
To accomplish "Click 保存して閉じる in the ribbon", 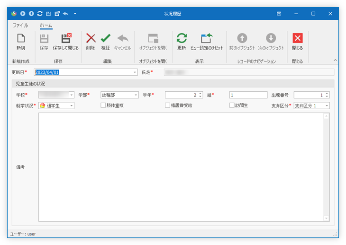I will (65, 42).
